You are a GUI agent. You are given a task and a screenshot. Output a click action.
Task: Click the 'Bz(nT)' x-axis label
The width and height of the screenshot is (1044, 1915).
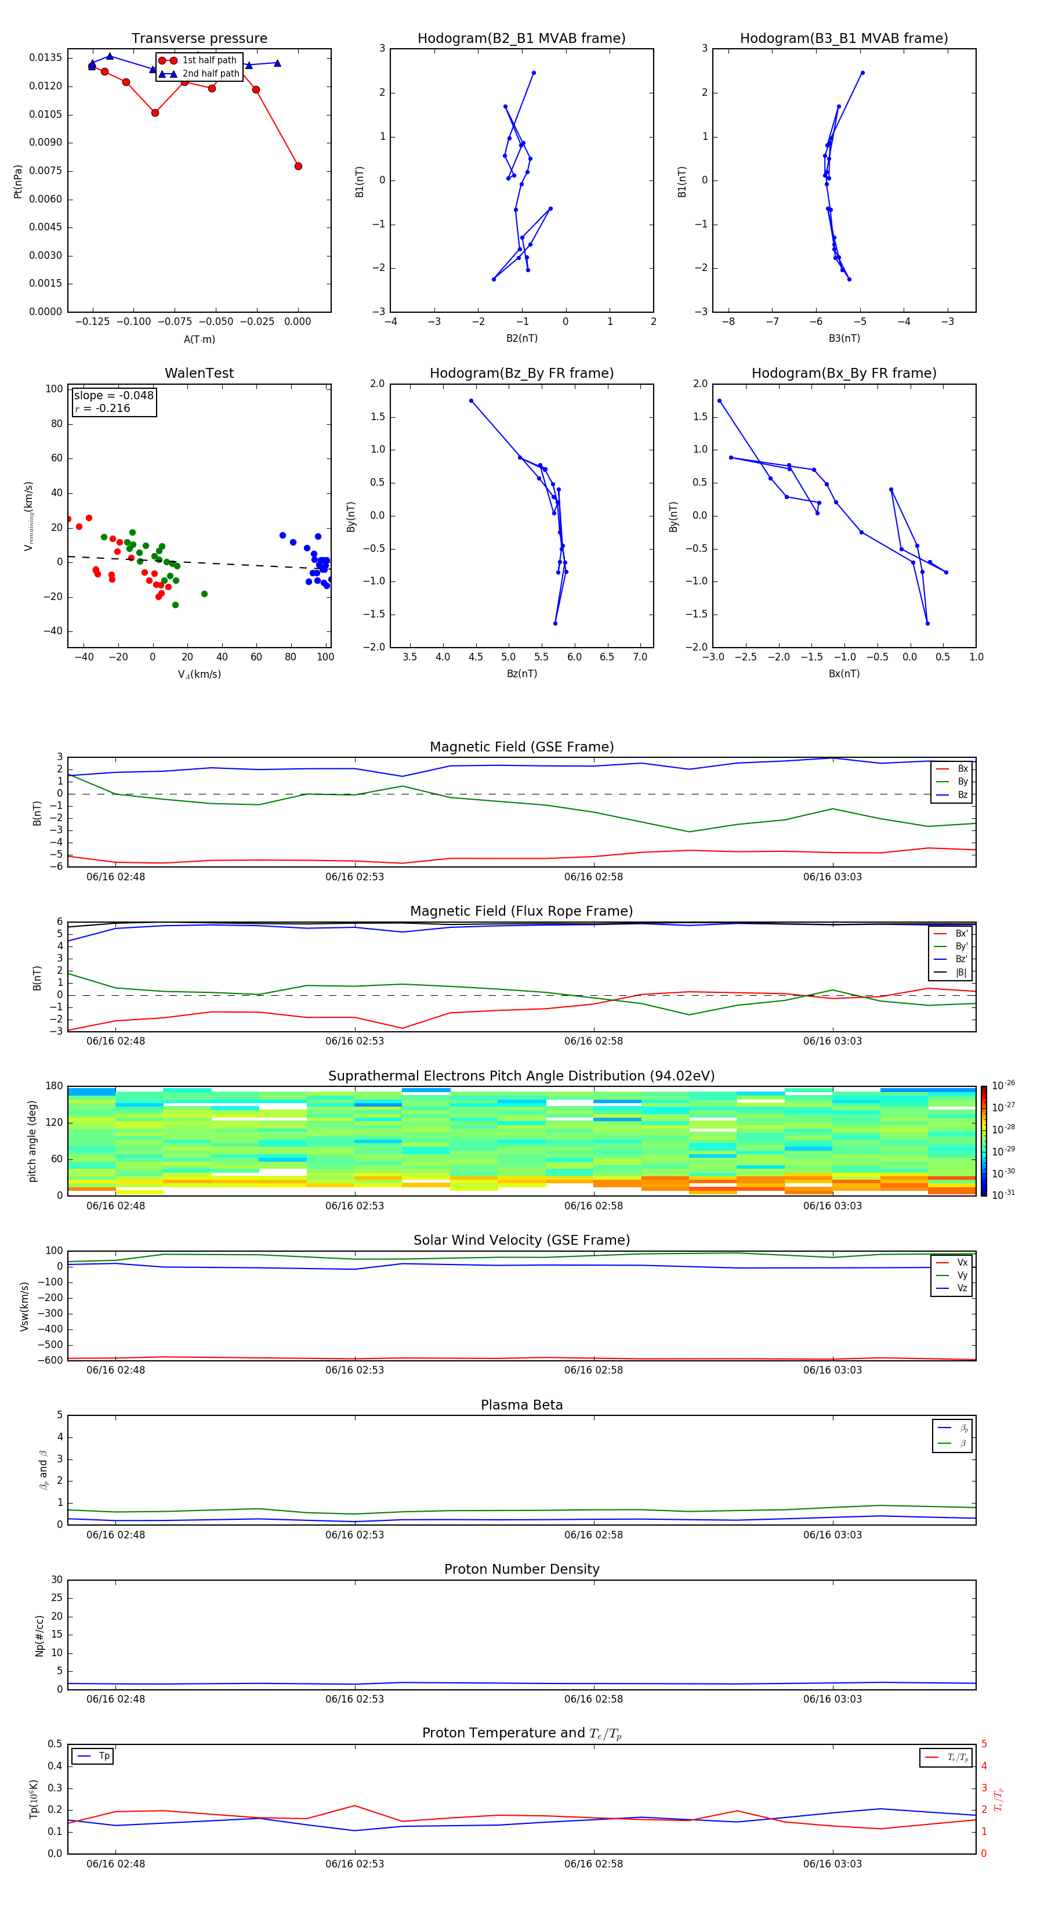521,674
